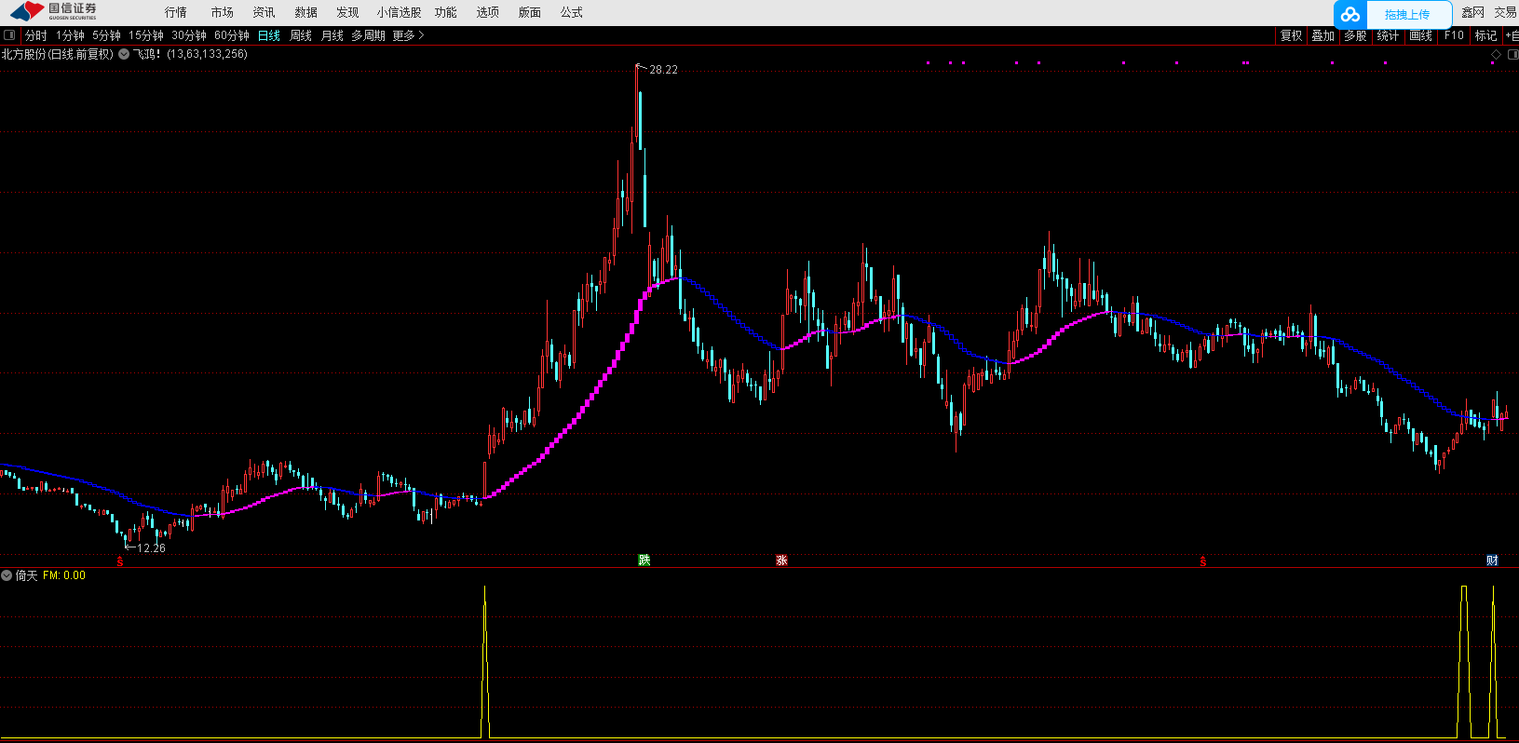This screenshot has height=743, width=1519.
Task: Switch to 周线 weekly period
Action: [x=301, y=35]
